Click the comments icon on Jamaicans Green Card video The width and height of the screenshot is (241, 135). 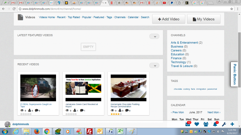[x=82, y=110]
